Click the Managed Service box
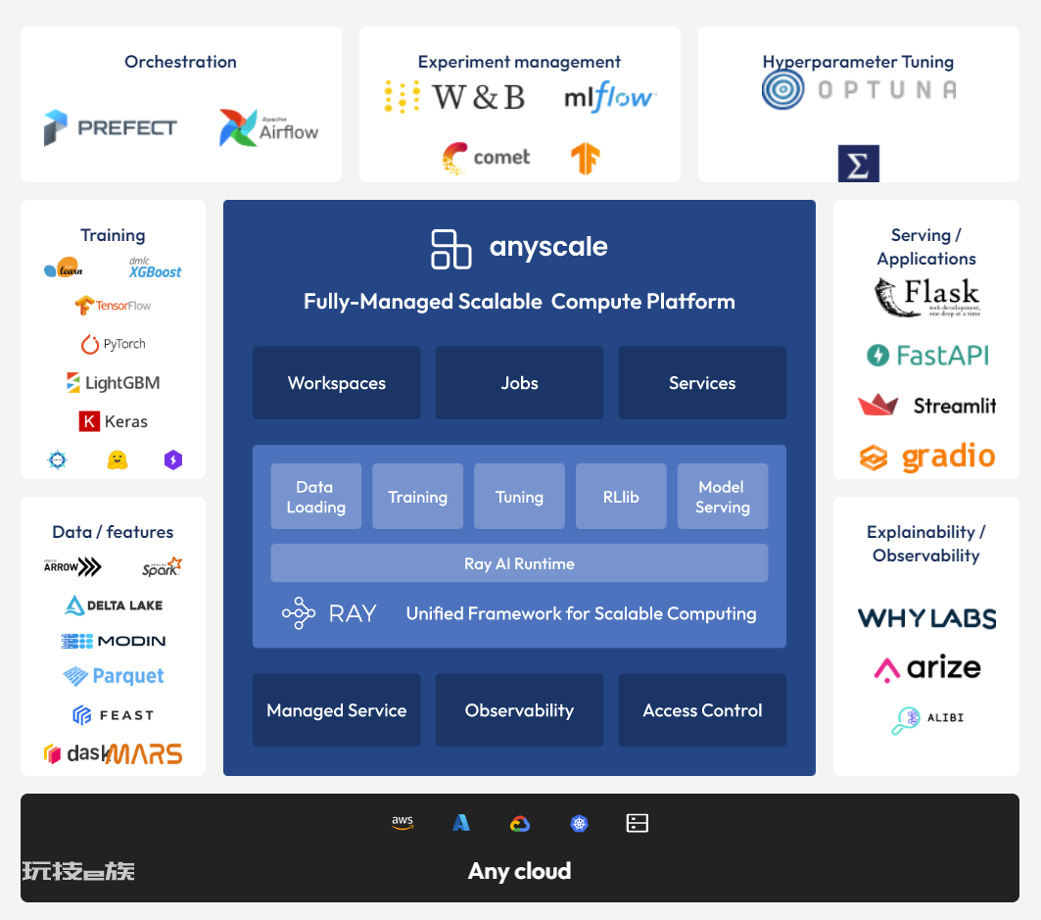Screen dimensions: 1041x920 [x=337, y=710]
